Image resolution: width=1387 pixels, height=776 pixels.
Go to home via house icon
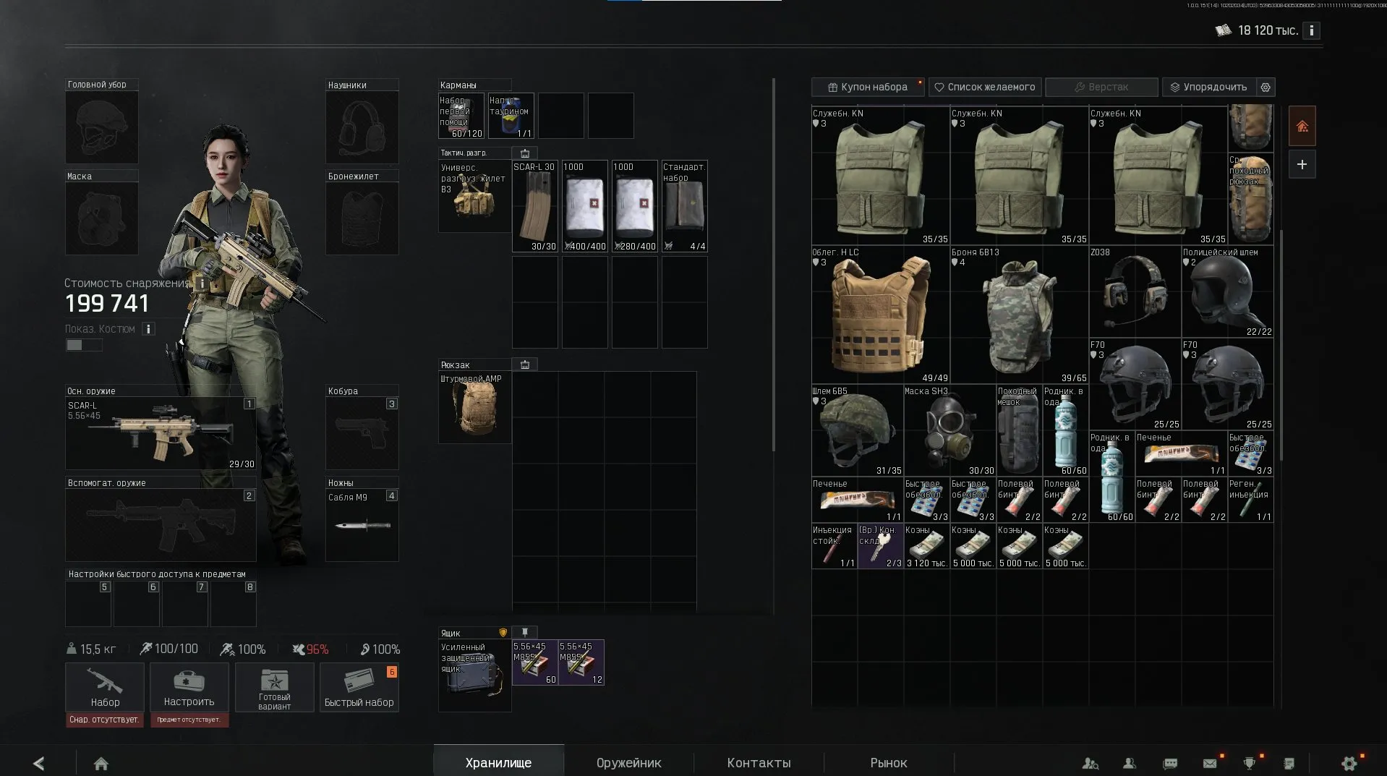coord(101,763)
